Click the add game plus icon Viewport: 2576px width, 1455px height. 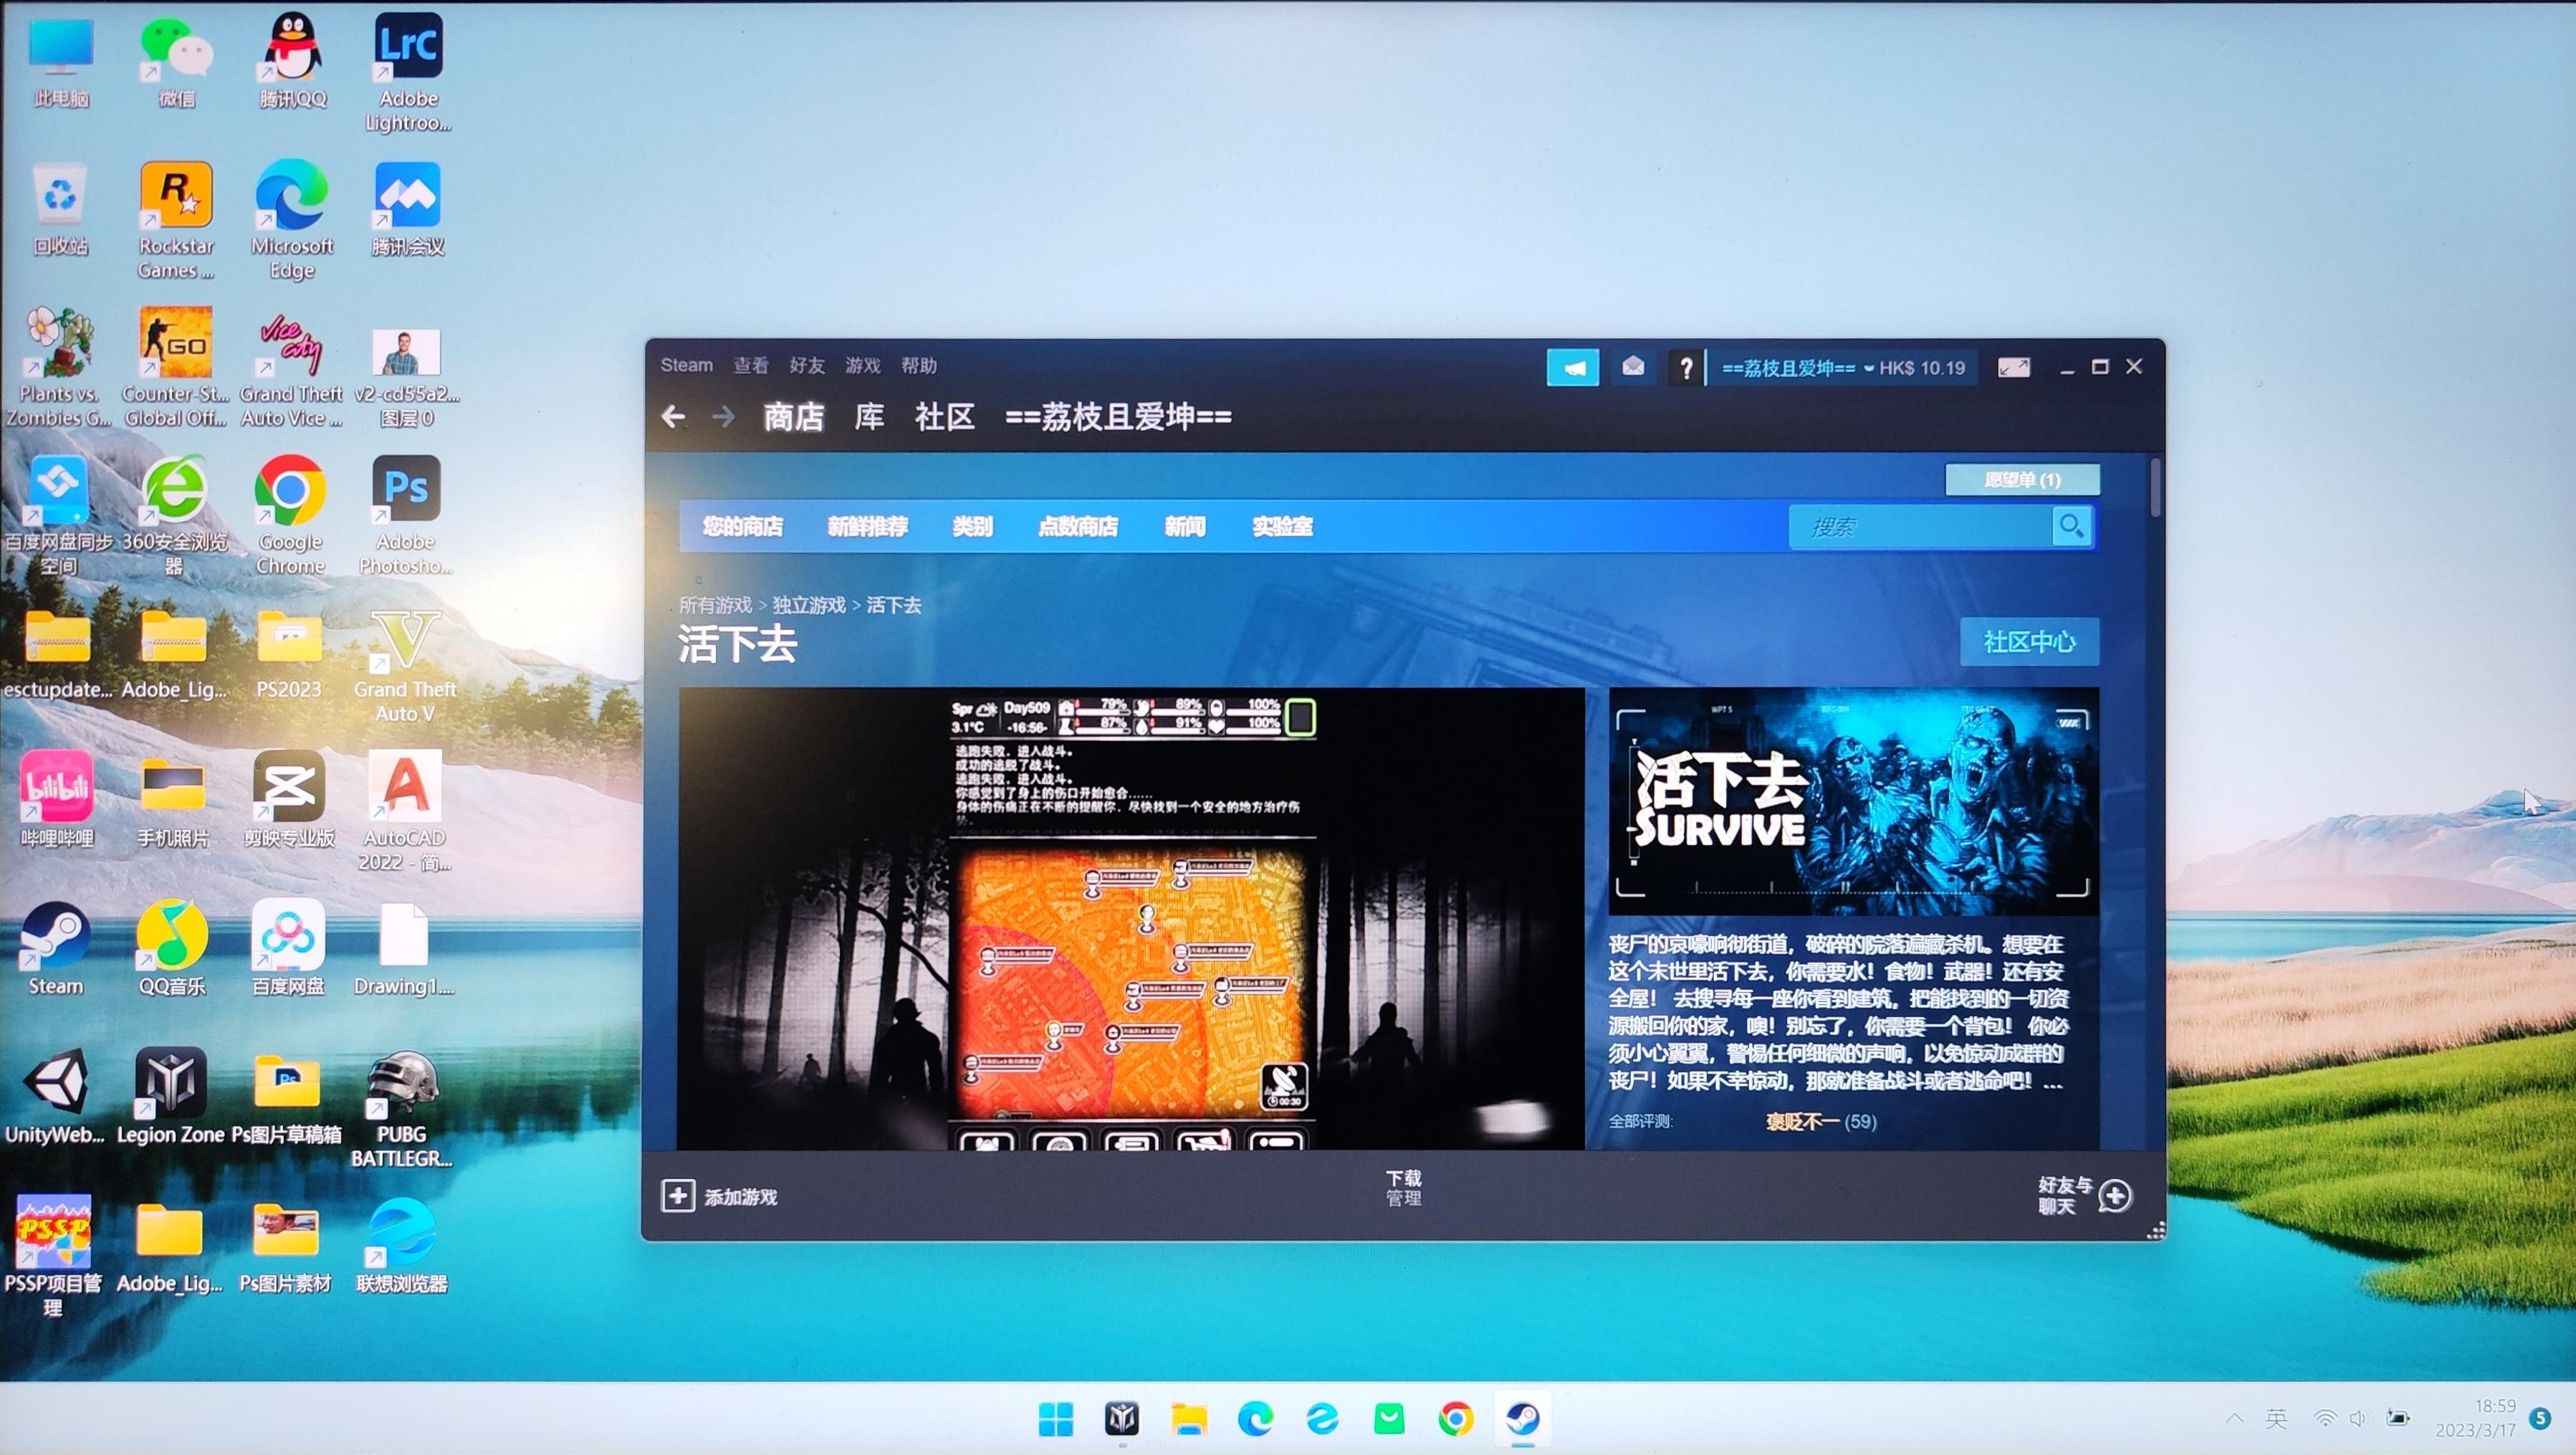[677, 1196]
